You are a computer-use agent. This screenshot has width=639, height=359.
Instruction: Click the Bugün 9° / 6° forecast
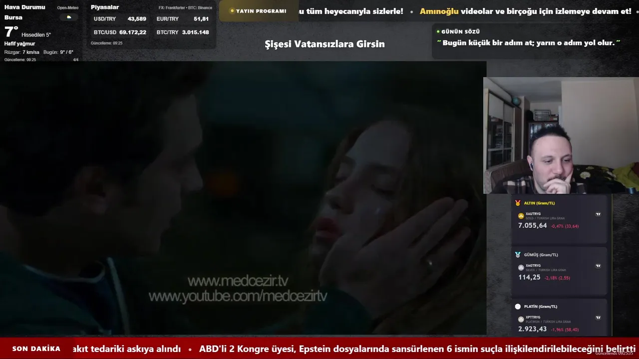[58, 52]
